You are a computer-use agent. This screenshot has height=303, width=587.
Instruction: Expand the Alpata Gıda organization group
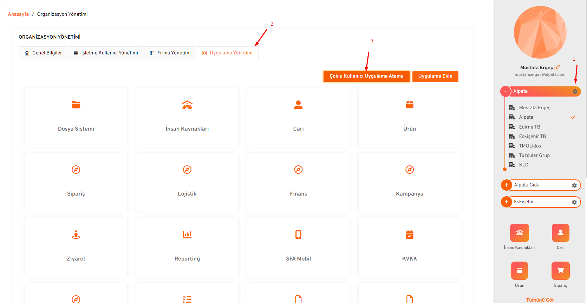[506, 185]
